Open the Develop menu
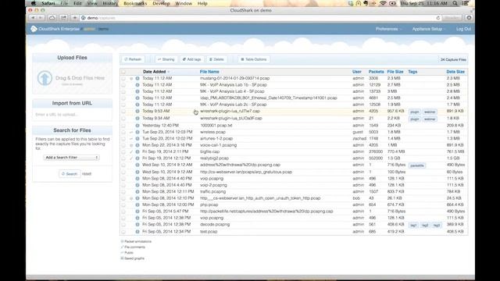500x281 pixels. 161,3
